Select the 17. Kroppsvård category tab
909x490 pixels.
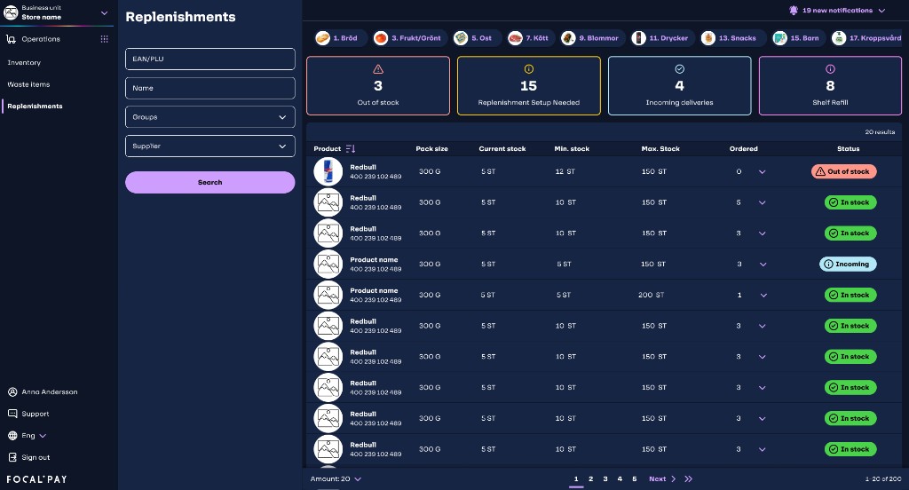tap(867, 38)
